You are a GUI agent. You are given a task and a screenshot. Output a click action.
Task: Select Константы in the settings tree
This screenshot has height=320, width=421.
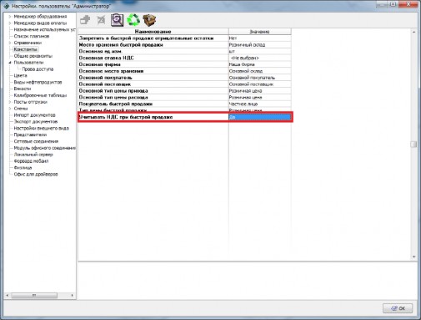pos(25,49)
